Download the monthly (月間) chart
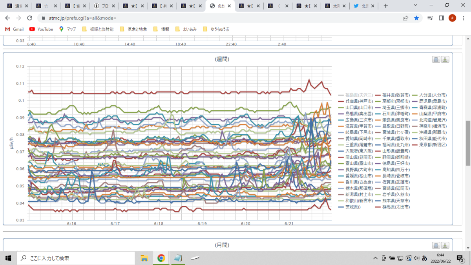This screenshot has width=471, height=265. [x=445, y=245]
